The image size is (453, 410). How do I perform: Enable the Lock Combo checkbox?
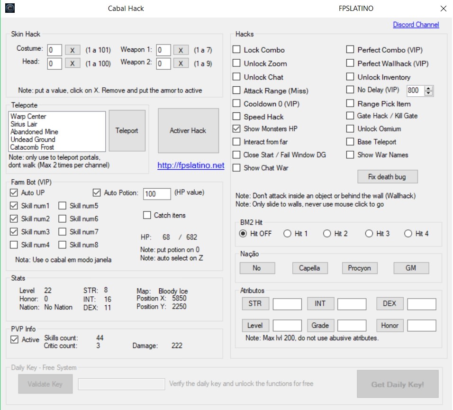236,50
